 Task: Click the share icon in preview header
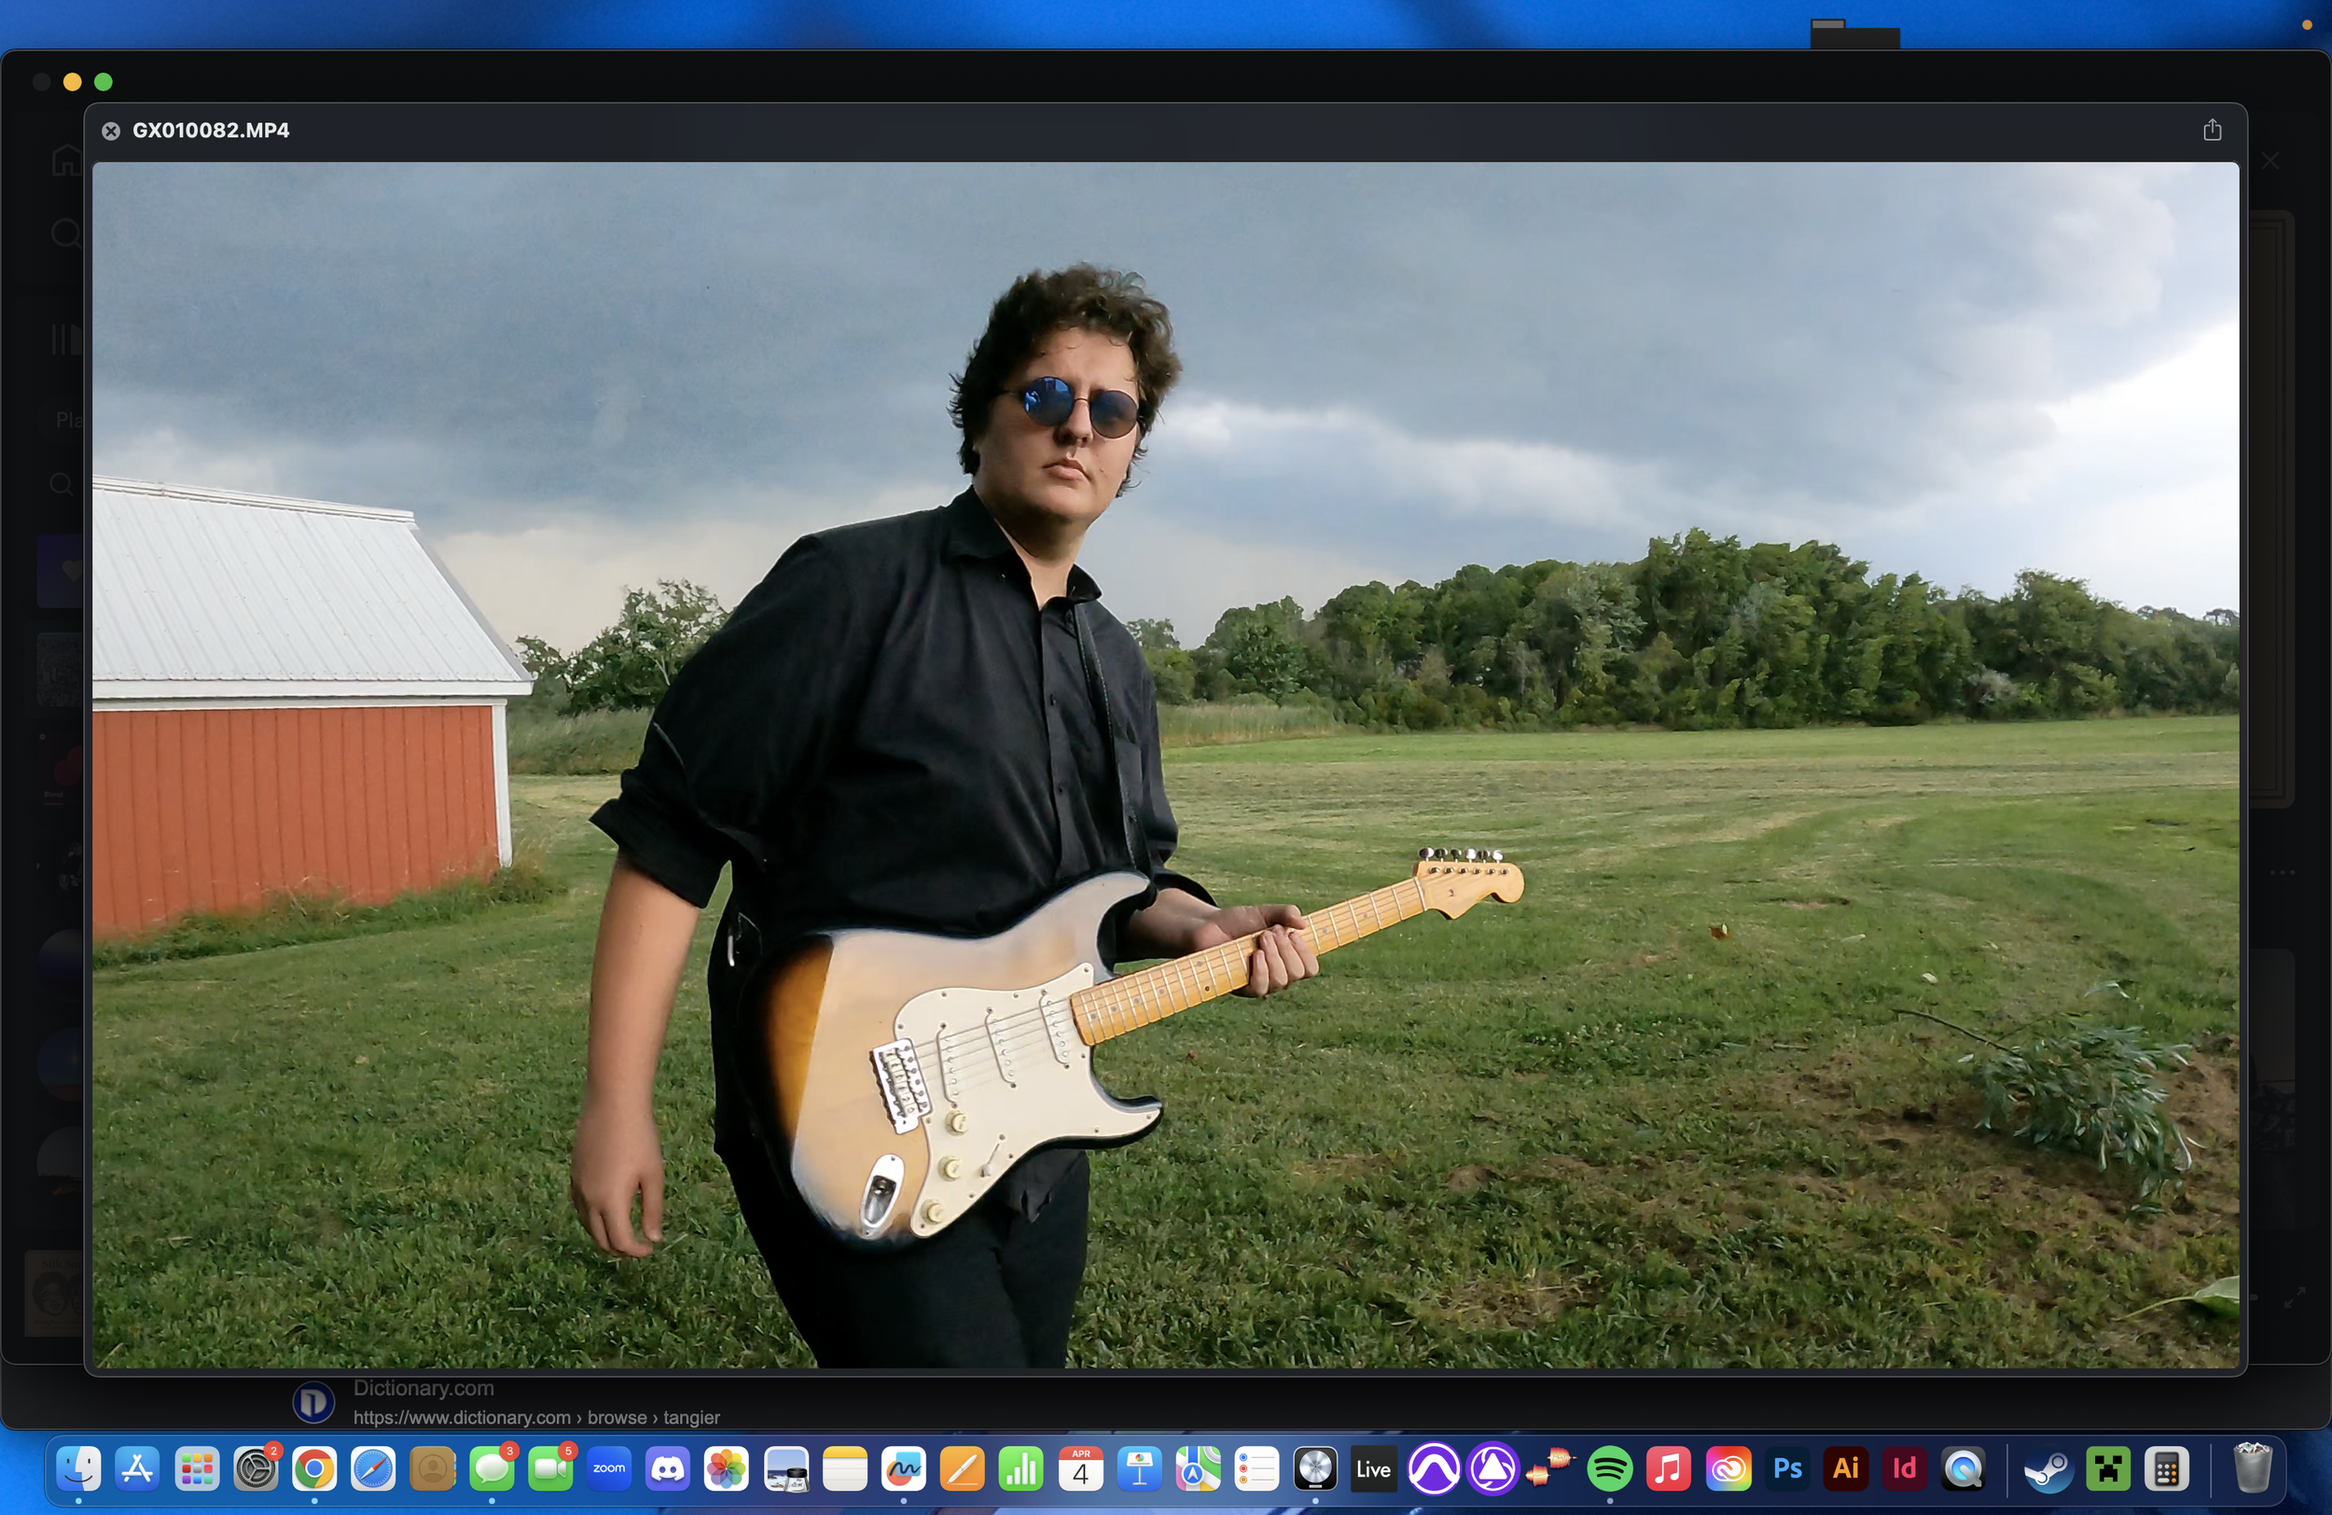2212,131
